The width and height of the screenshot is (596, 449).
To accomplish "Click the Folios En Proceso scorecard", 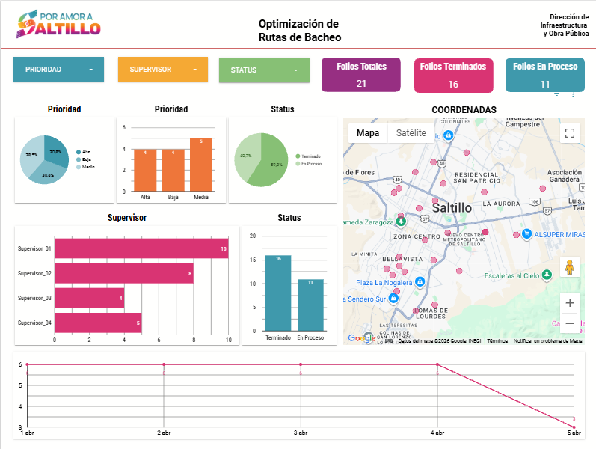I will point(545,75).
